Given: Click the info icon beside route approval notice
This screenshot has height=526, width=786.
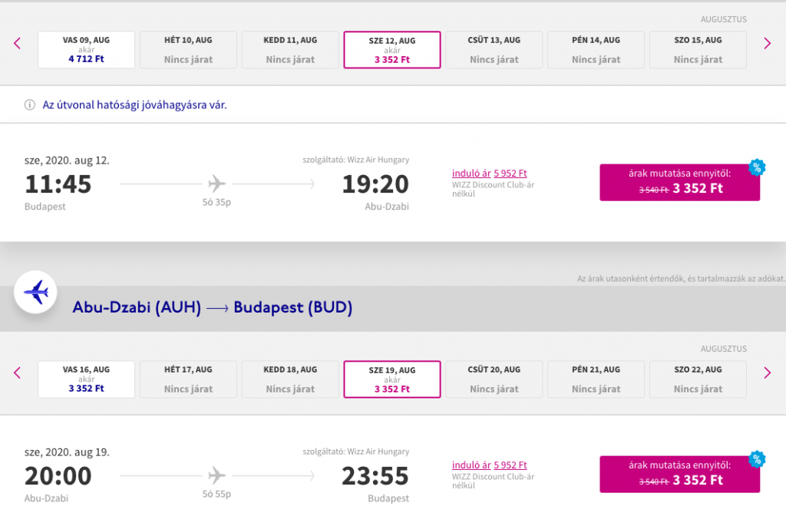Looking at the screenshot, I should pyautogui.click(x=30, y=104).
